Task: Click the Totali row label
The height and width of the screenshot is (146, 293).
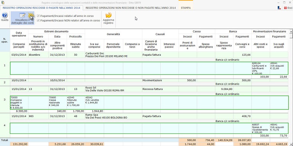Action: click(5, 140)
